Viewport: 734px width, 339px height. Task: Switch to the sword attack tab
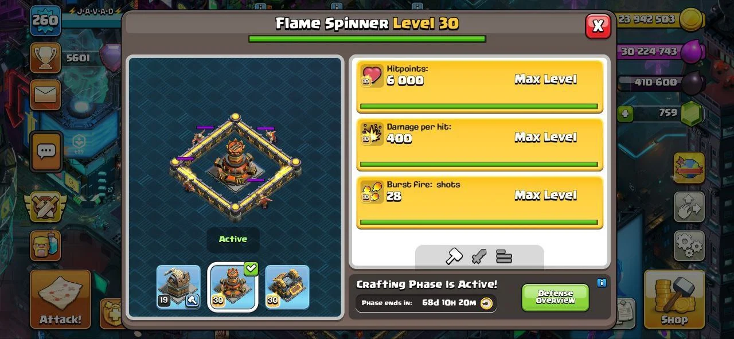(x=479, y=256)
